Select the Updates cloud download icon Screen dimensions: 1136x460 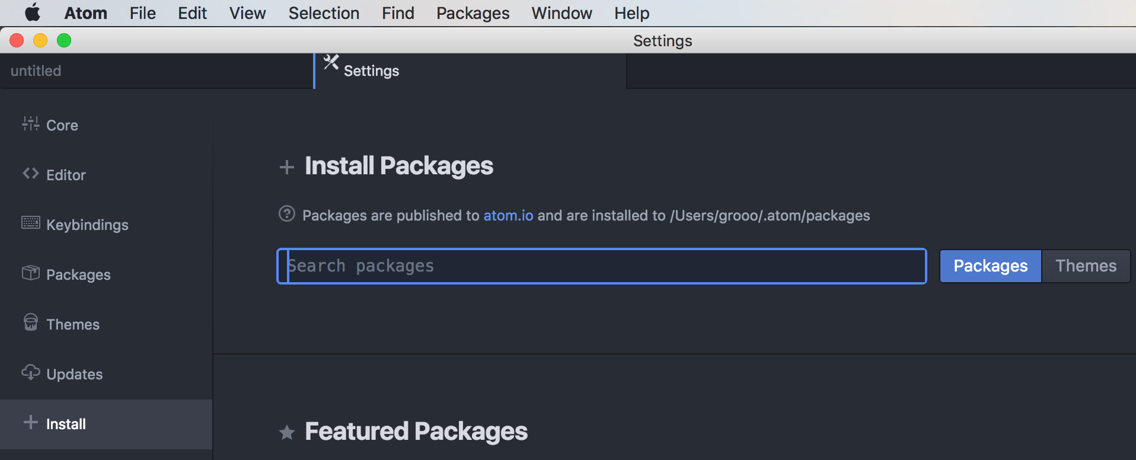click(31, 372)
